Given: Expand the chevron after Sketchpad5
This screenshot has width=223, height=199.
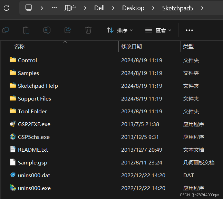Looking at the screenshot, I should click(x=202, y=8).
